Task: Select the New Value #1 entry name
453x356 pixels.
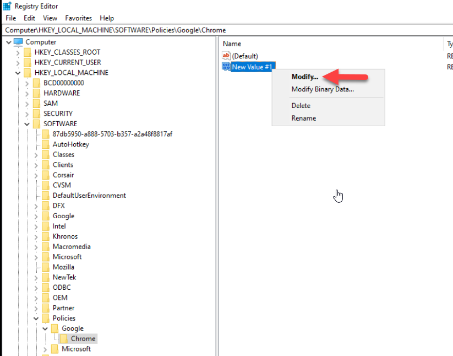Action: click(x=252, y=67)
